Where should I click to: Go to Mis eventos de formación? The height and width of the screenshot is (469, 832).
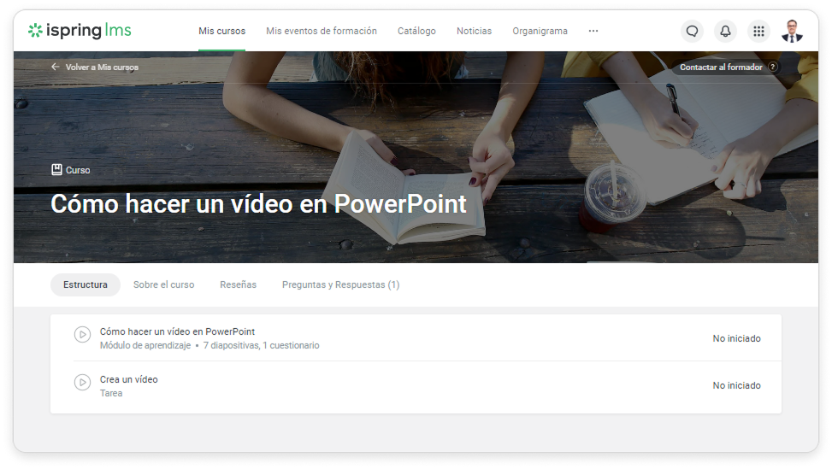[x=321, y=31]
